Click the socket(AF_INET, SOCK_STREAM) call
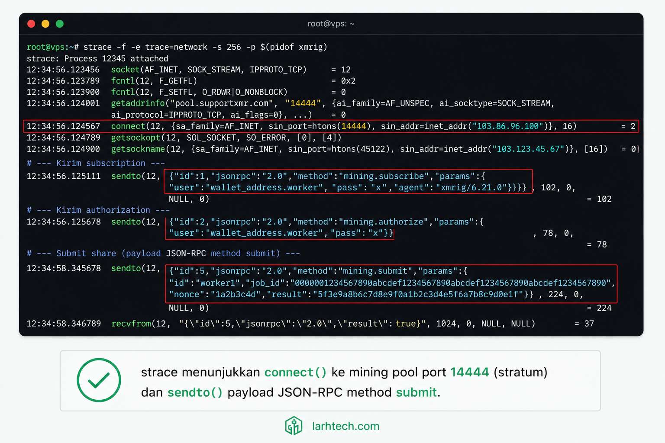Image resolution: width=665 pixels, height=443 pixels. point(209,70)
